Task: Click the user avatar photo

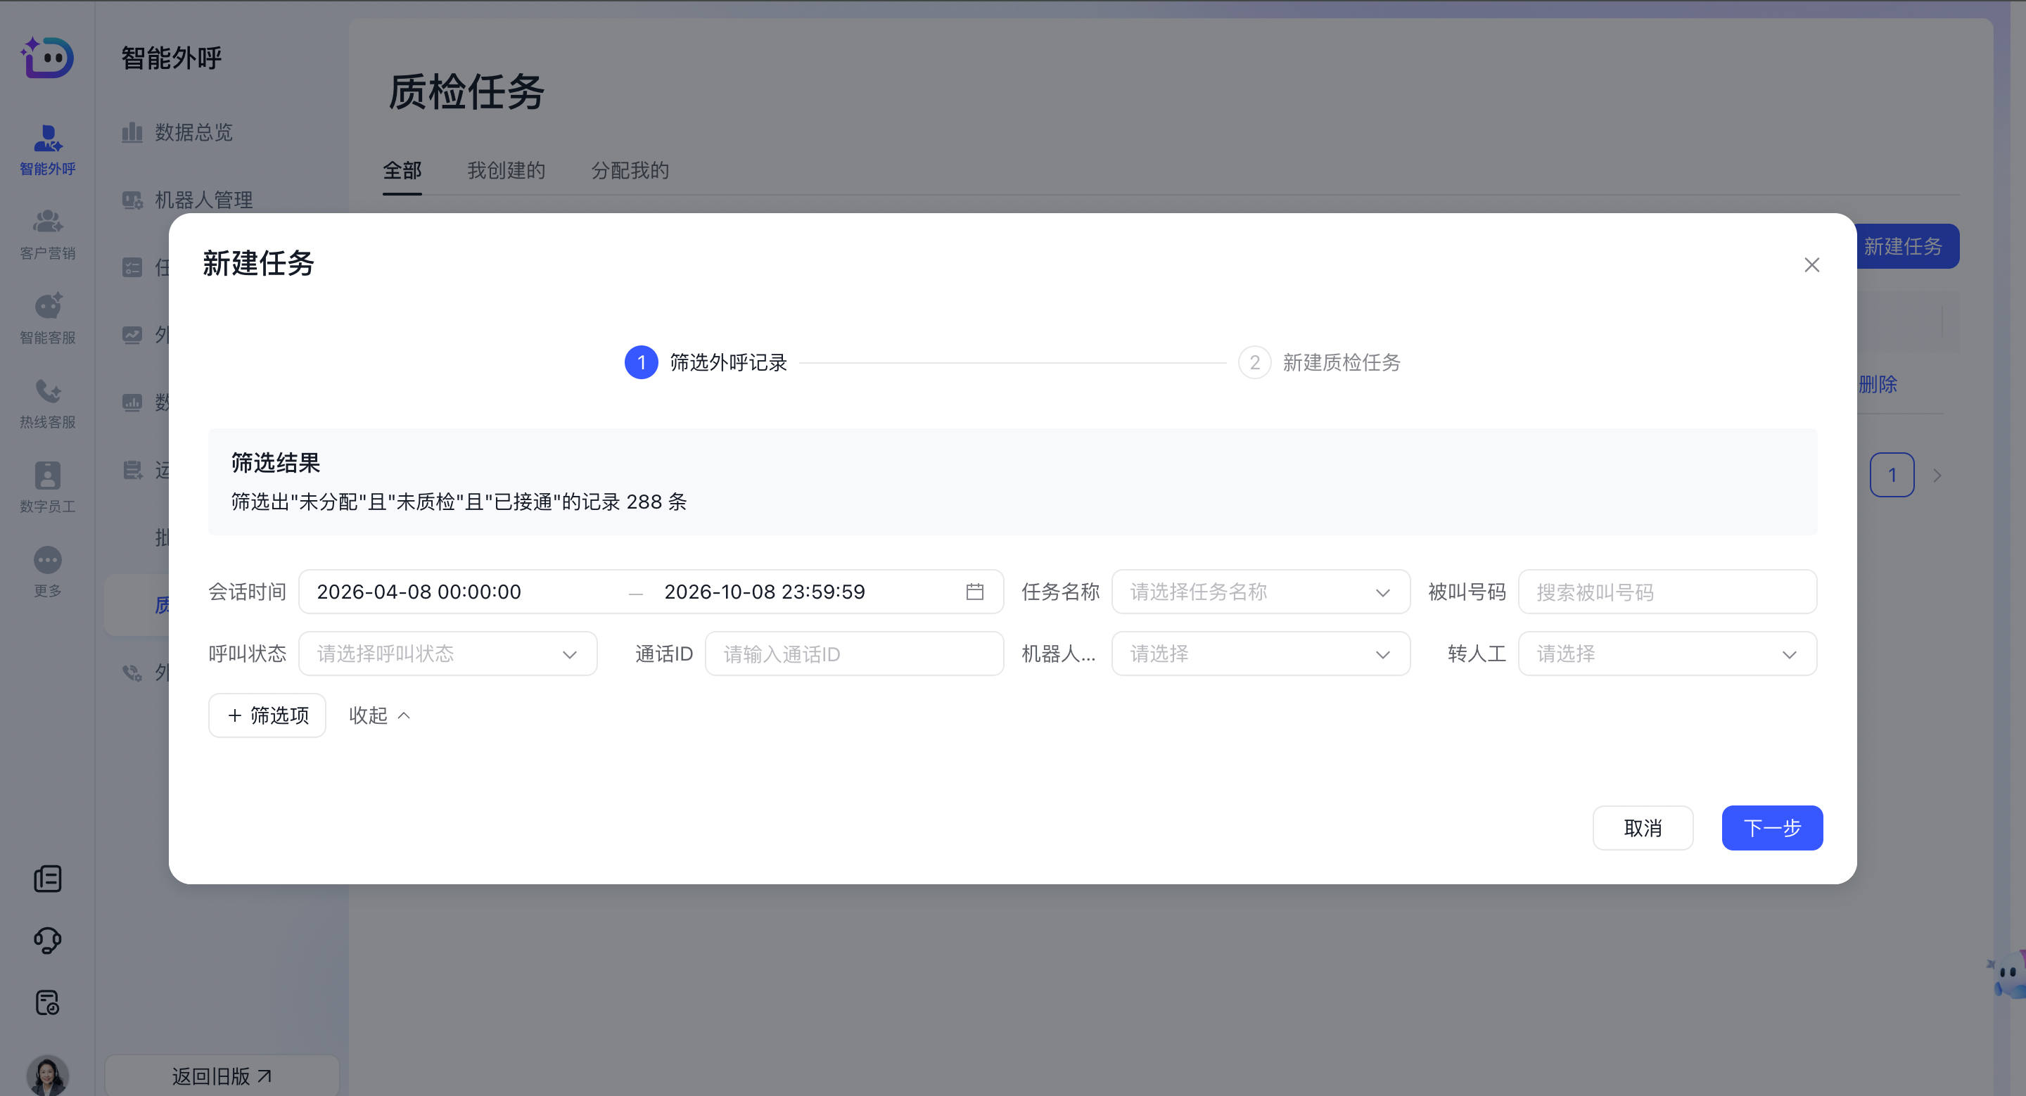Action: click(47, 1076)
